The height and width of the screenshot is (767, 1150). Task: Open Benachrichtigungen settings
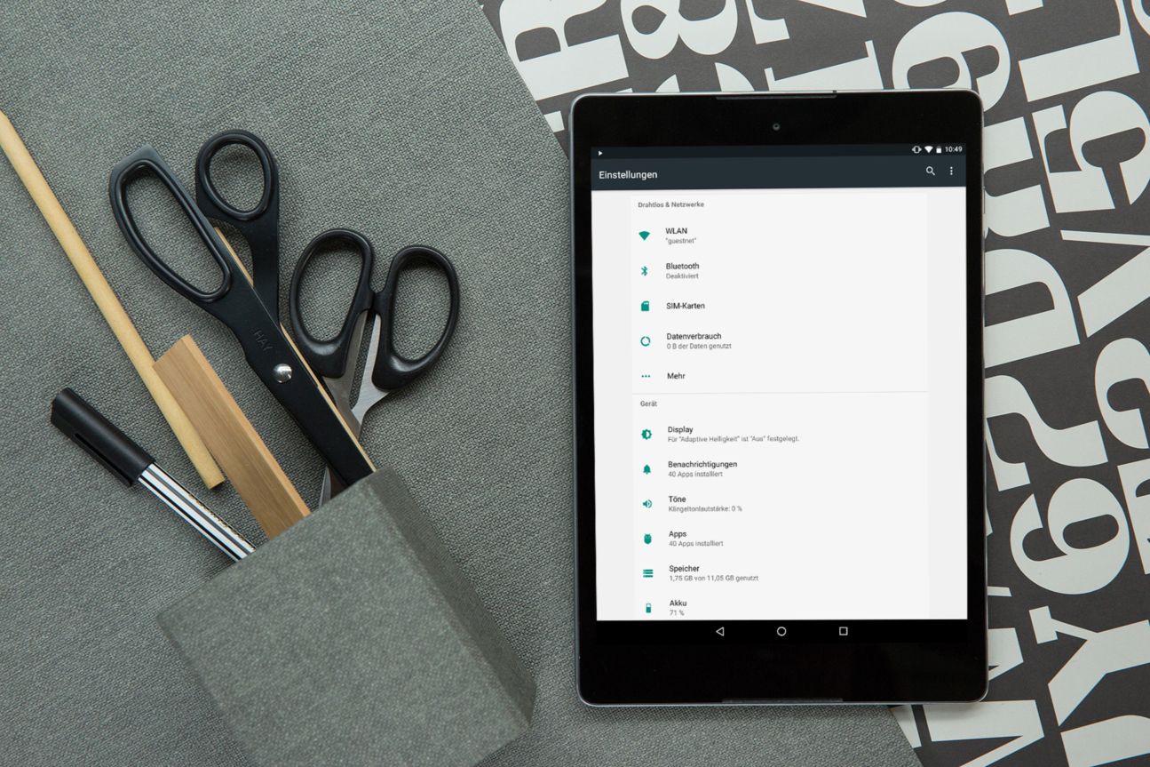point(781,468)
